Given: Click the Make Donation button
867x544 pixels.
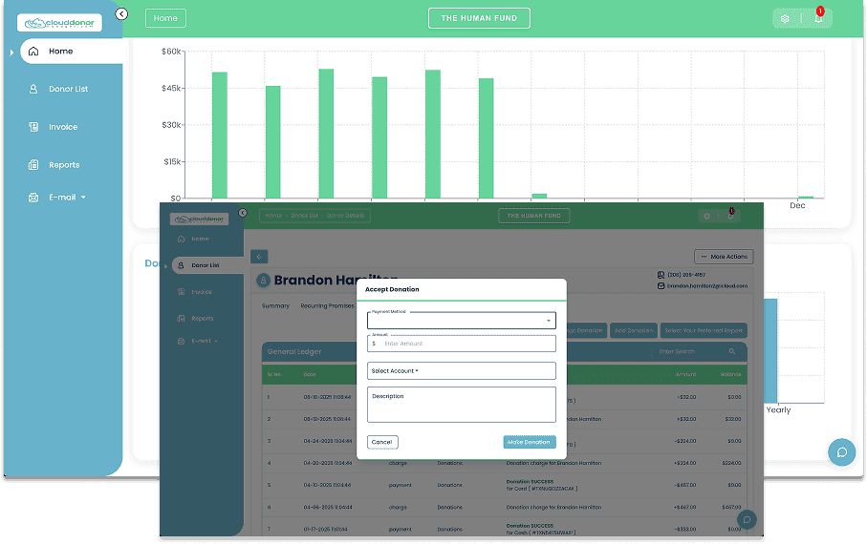Looking at the screenshot, I should pos(530,443).
